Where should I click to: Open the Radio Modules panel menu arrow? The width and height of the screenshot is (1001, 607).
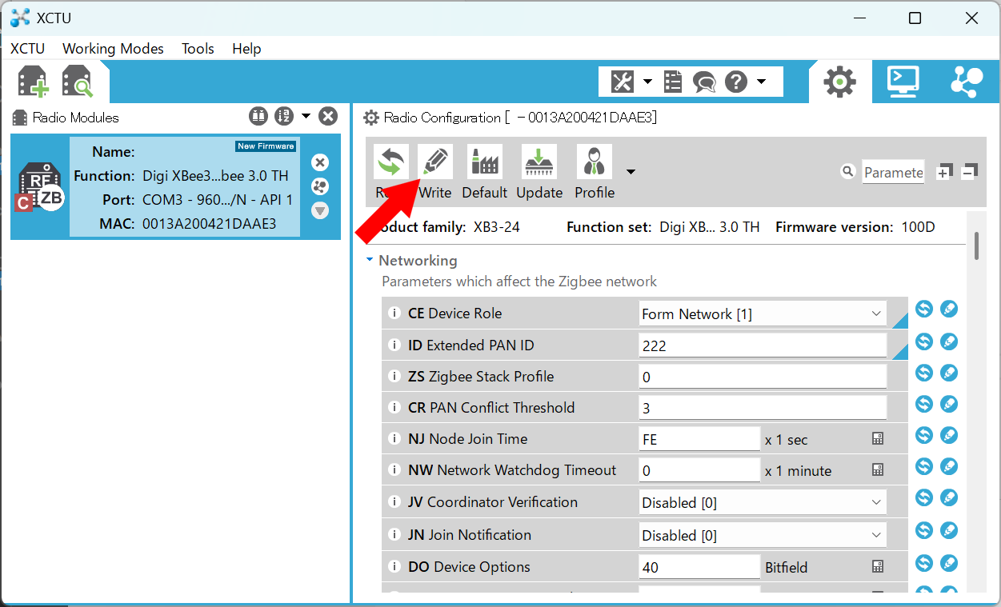(306, 117)
